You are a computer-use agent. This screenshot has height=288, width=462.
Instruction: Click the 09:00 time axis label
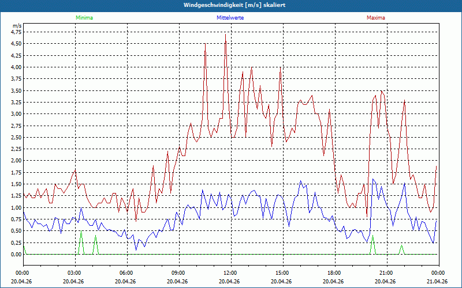[178, 273]
